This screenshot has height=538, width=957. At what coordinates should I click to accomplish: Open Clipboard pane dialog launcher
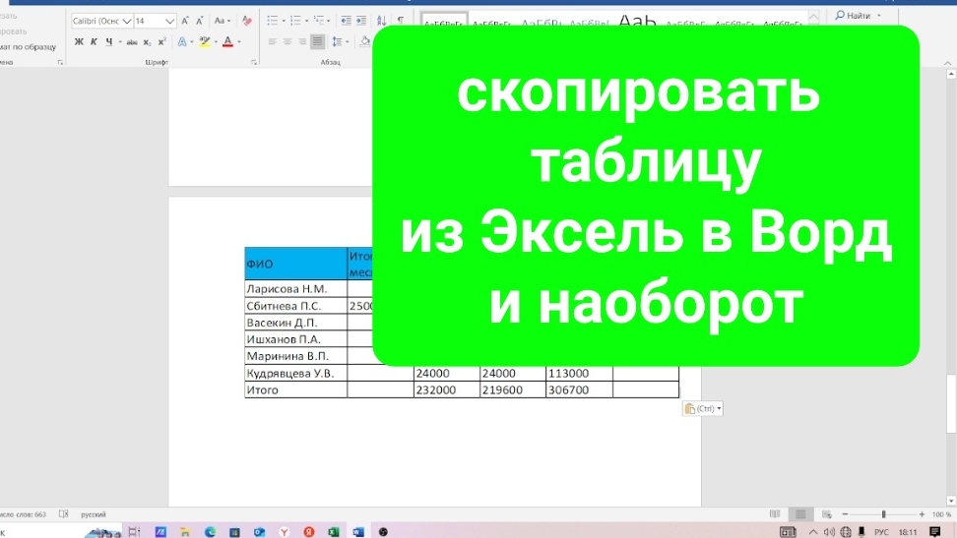tap(60, 62)
